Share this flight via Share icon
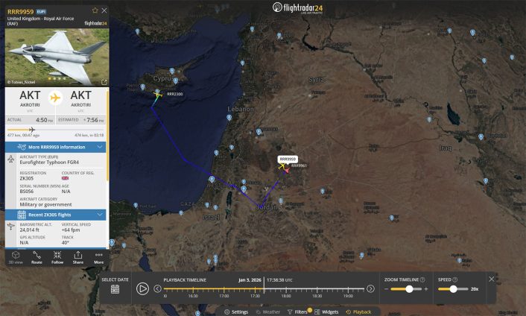 (x=77, y=258)
